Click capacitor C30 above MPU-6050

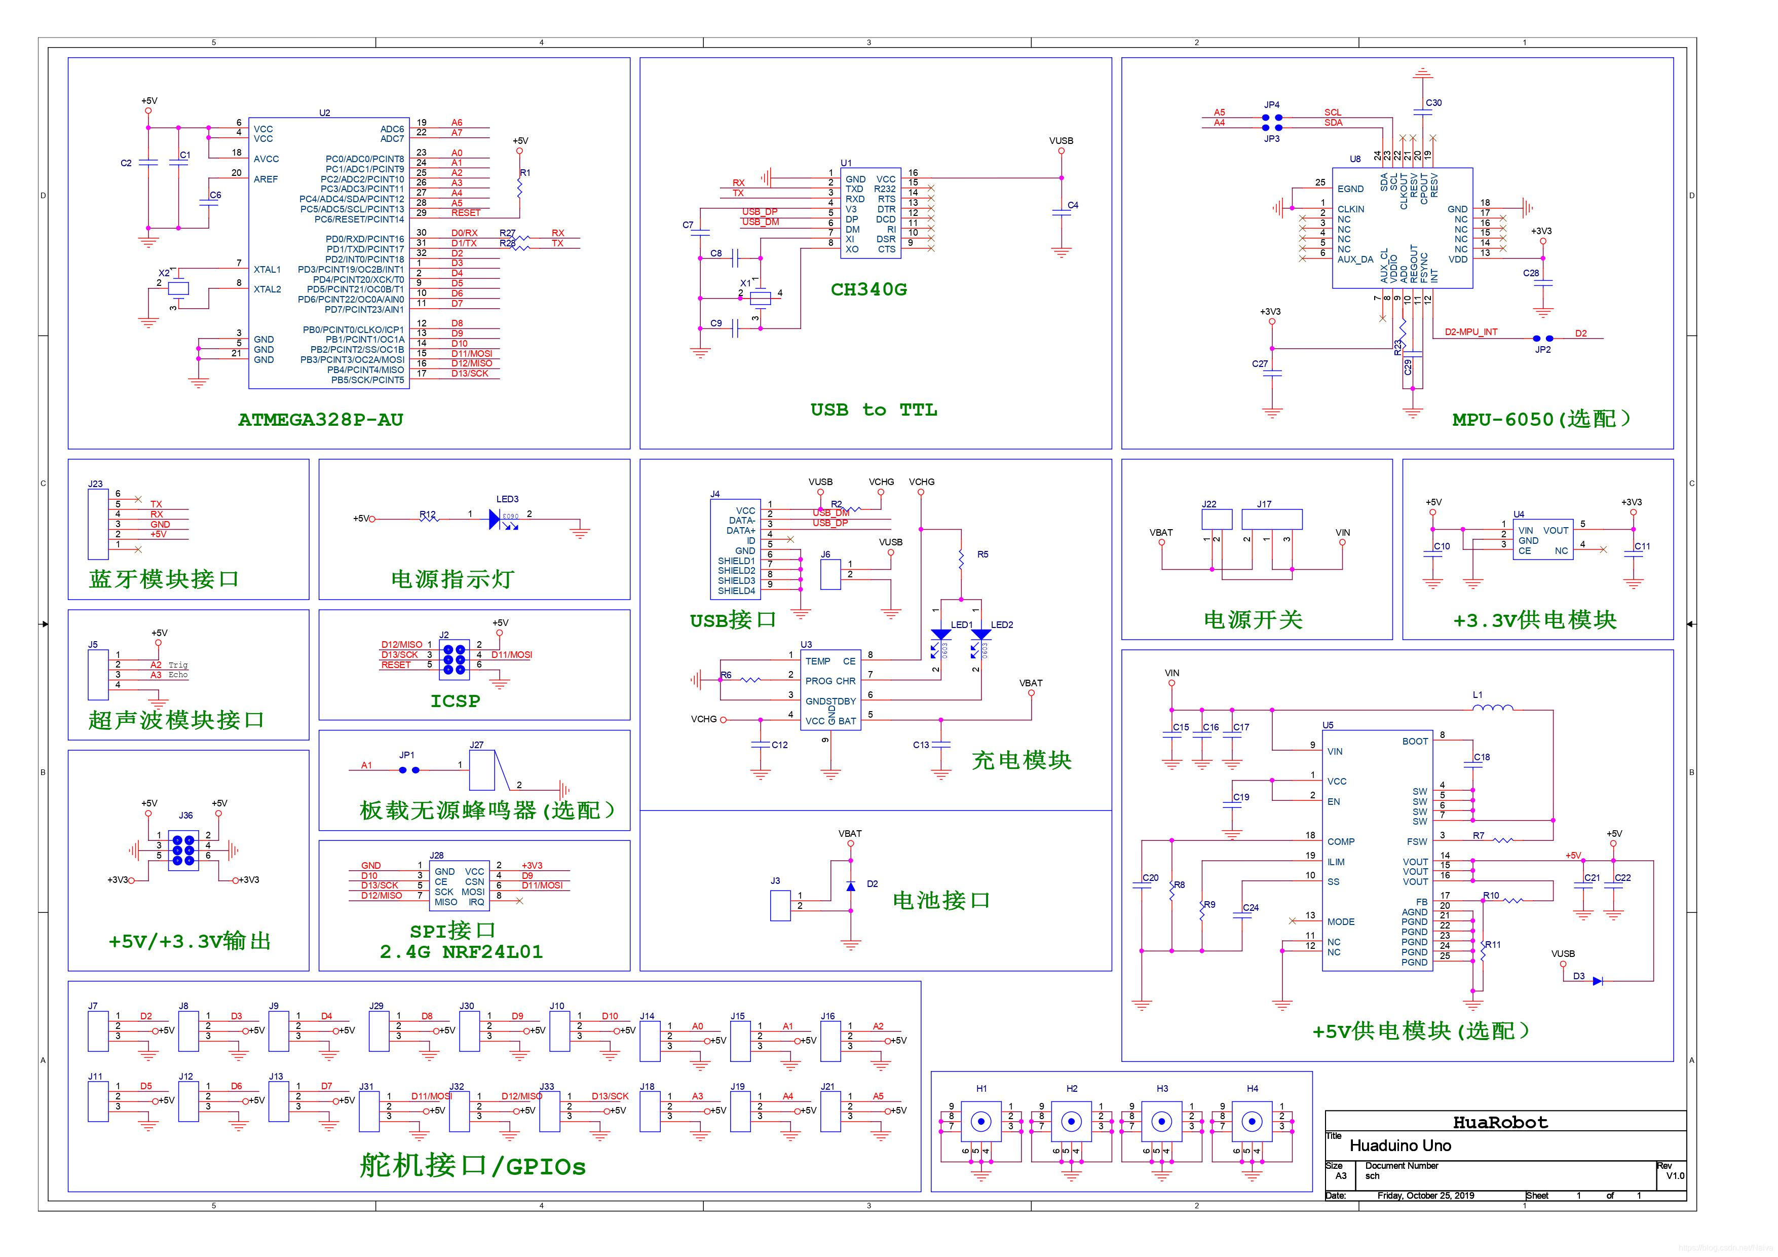tap(1422, 113)
